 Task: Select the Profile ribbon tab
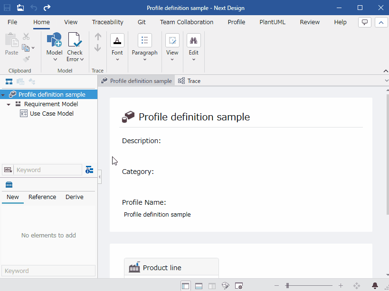[237, 22]
